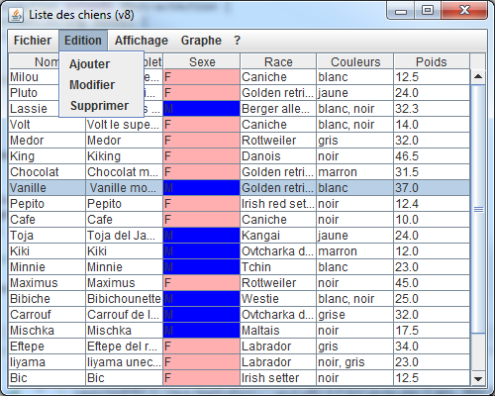Click the Poids column header

pyautogui.click(x=432, y=61)
